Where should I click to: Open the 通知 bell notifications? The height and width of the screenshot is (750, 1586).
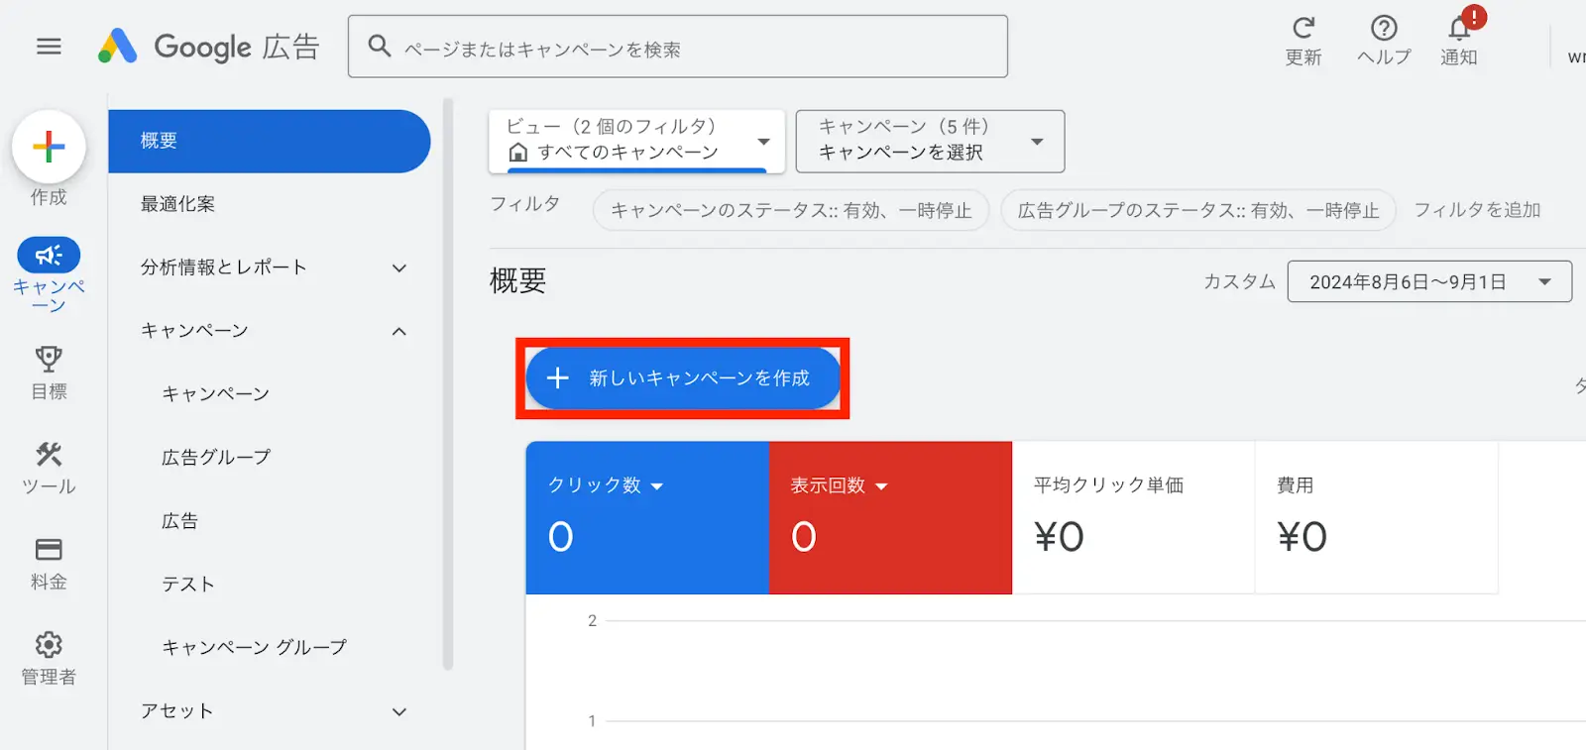pos(1460,28)
